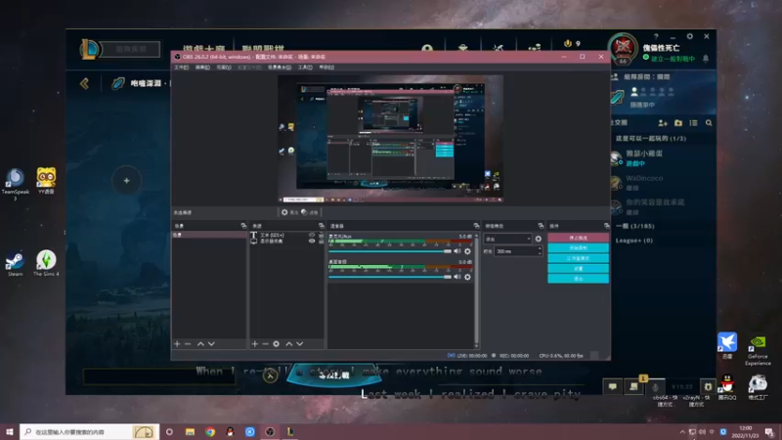The width and height of the screenshot is (782, 440).
Task: Open League client settings gear at top right
Action: pos(690,36)
